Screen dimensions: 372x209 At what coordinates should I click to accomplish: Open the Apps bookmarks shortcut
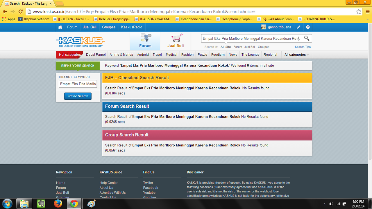(8, 19)
